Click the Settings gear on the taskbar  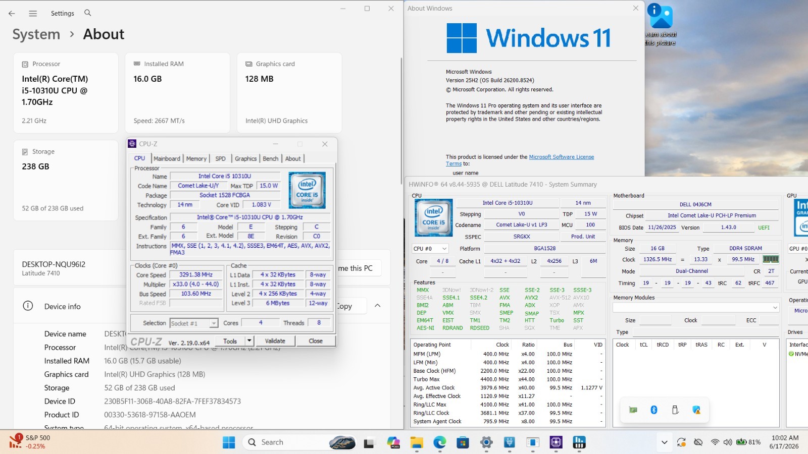(x=486, y=442)
